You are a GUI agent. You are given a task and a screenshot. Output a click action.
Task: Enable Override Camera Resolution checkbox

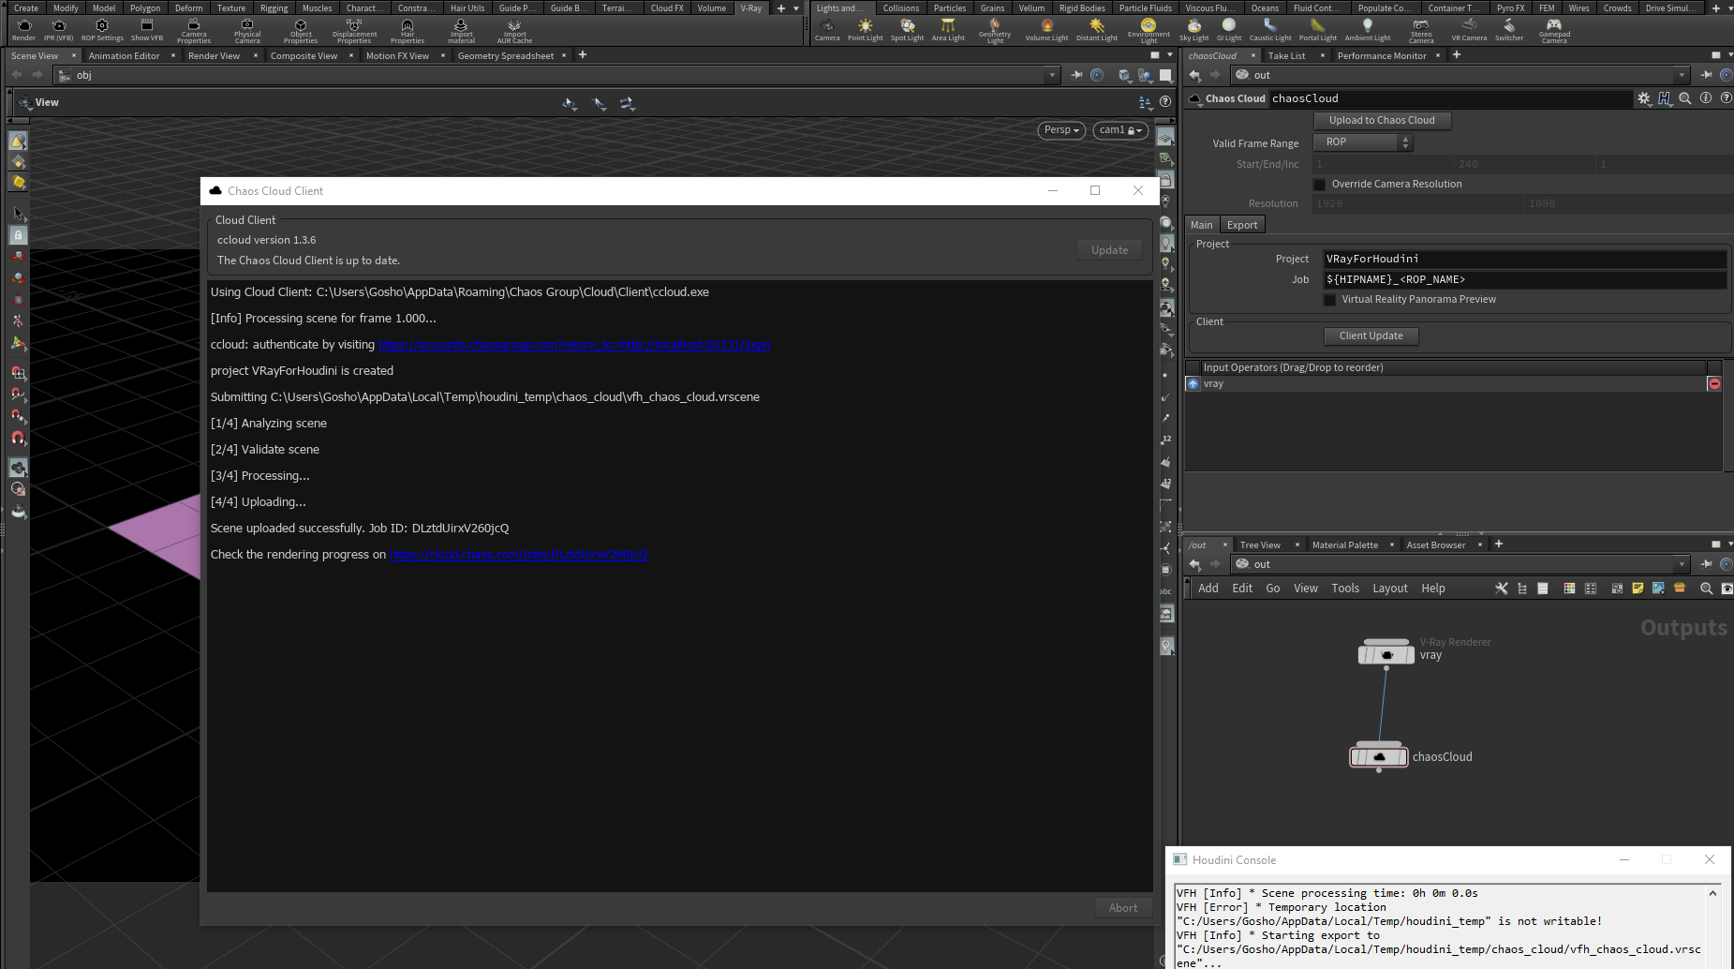click(x=1320, y=185)
